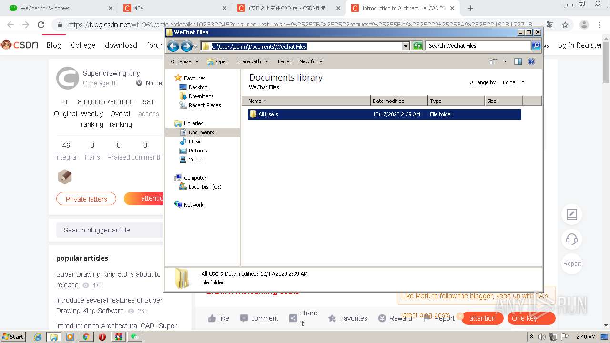Select Pictures library
Screen dimensions: 610x343
[x=193, y=151]
